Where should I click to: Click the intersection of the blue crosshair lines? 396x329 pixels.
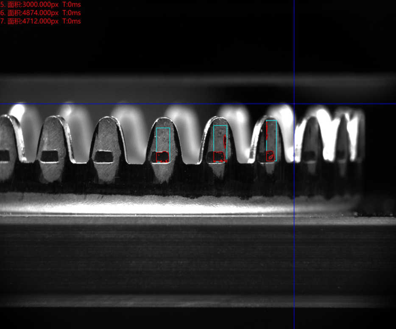click(x=294, y=104)
